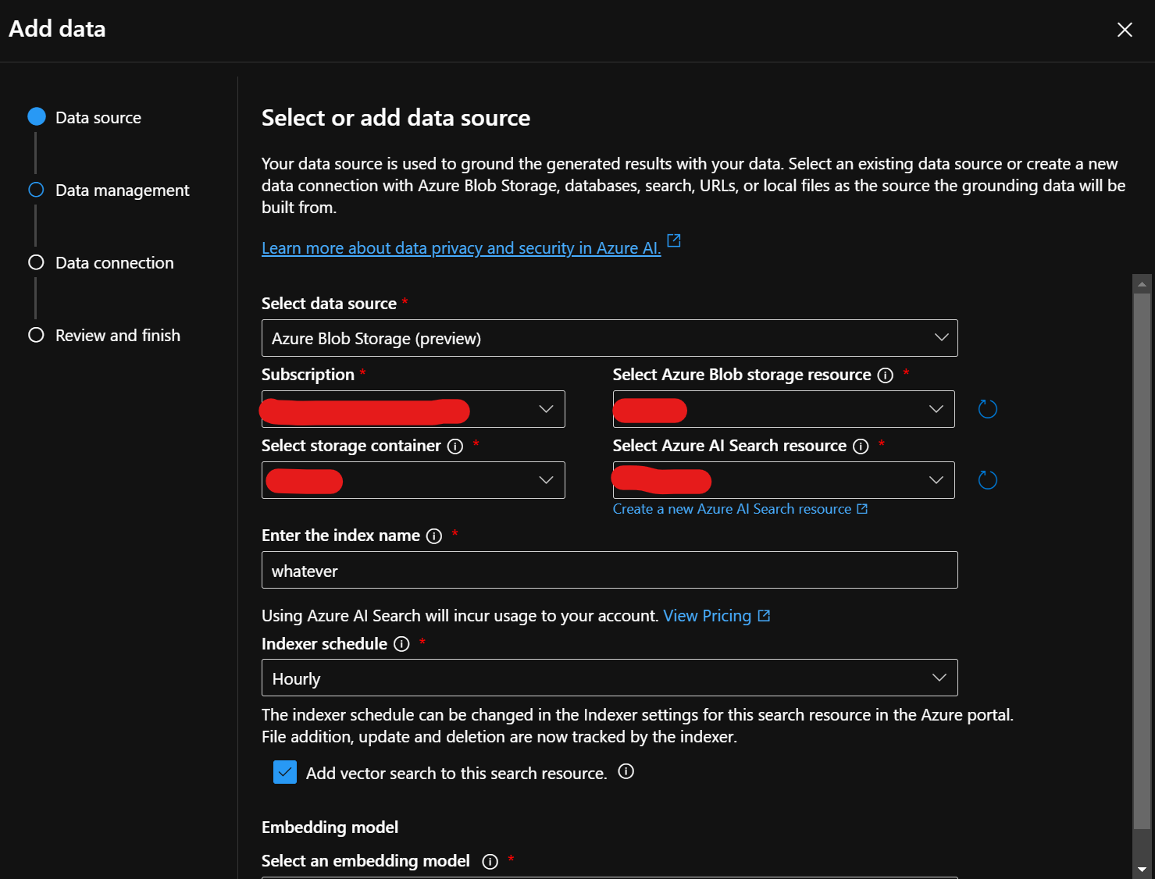Click info icon next to Azure AI Search resource
The image size is (1155, 879).
pyautogui.click(x=861, y=447)
